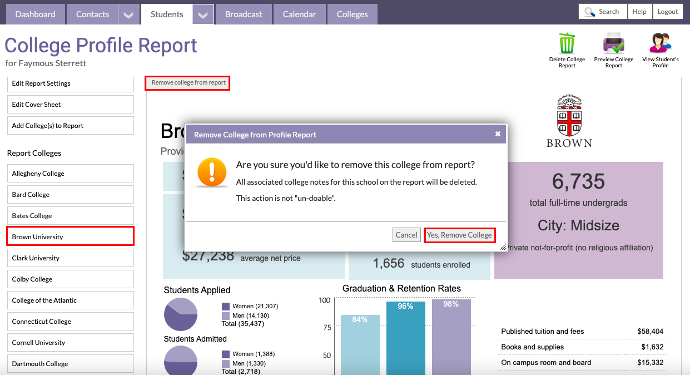Expand the Contacts tab dropdown arrow
Screen dimensions: 690x375
[128, 14]
